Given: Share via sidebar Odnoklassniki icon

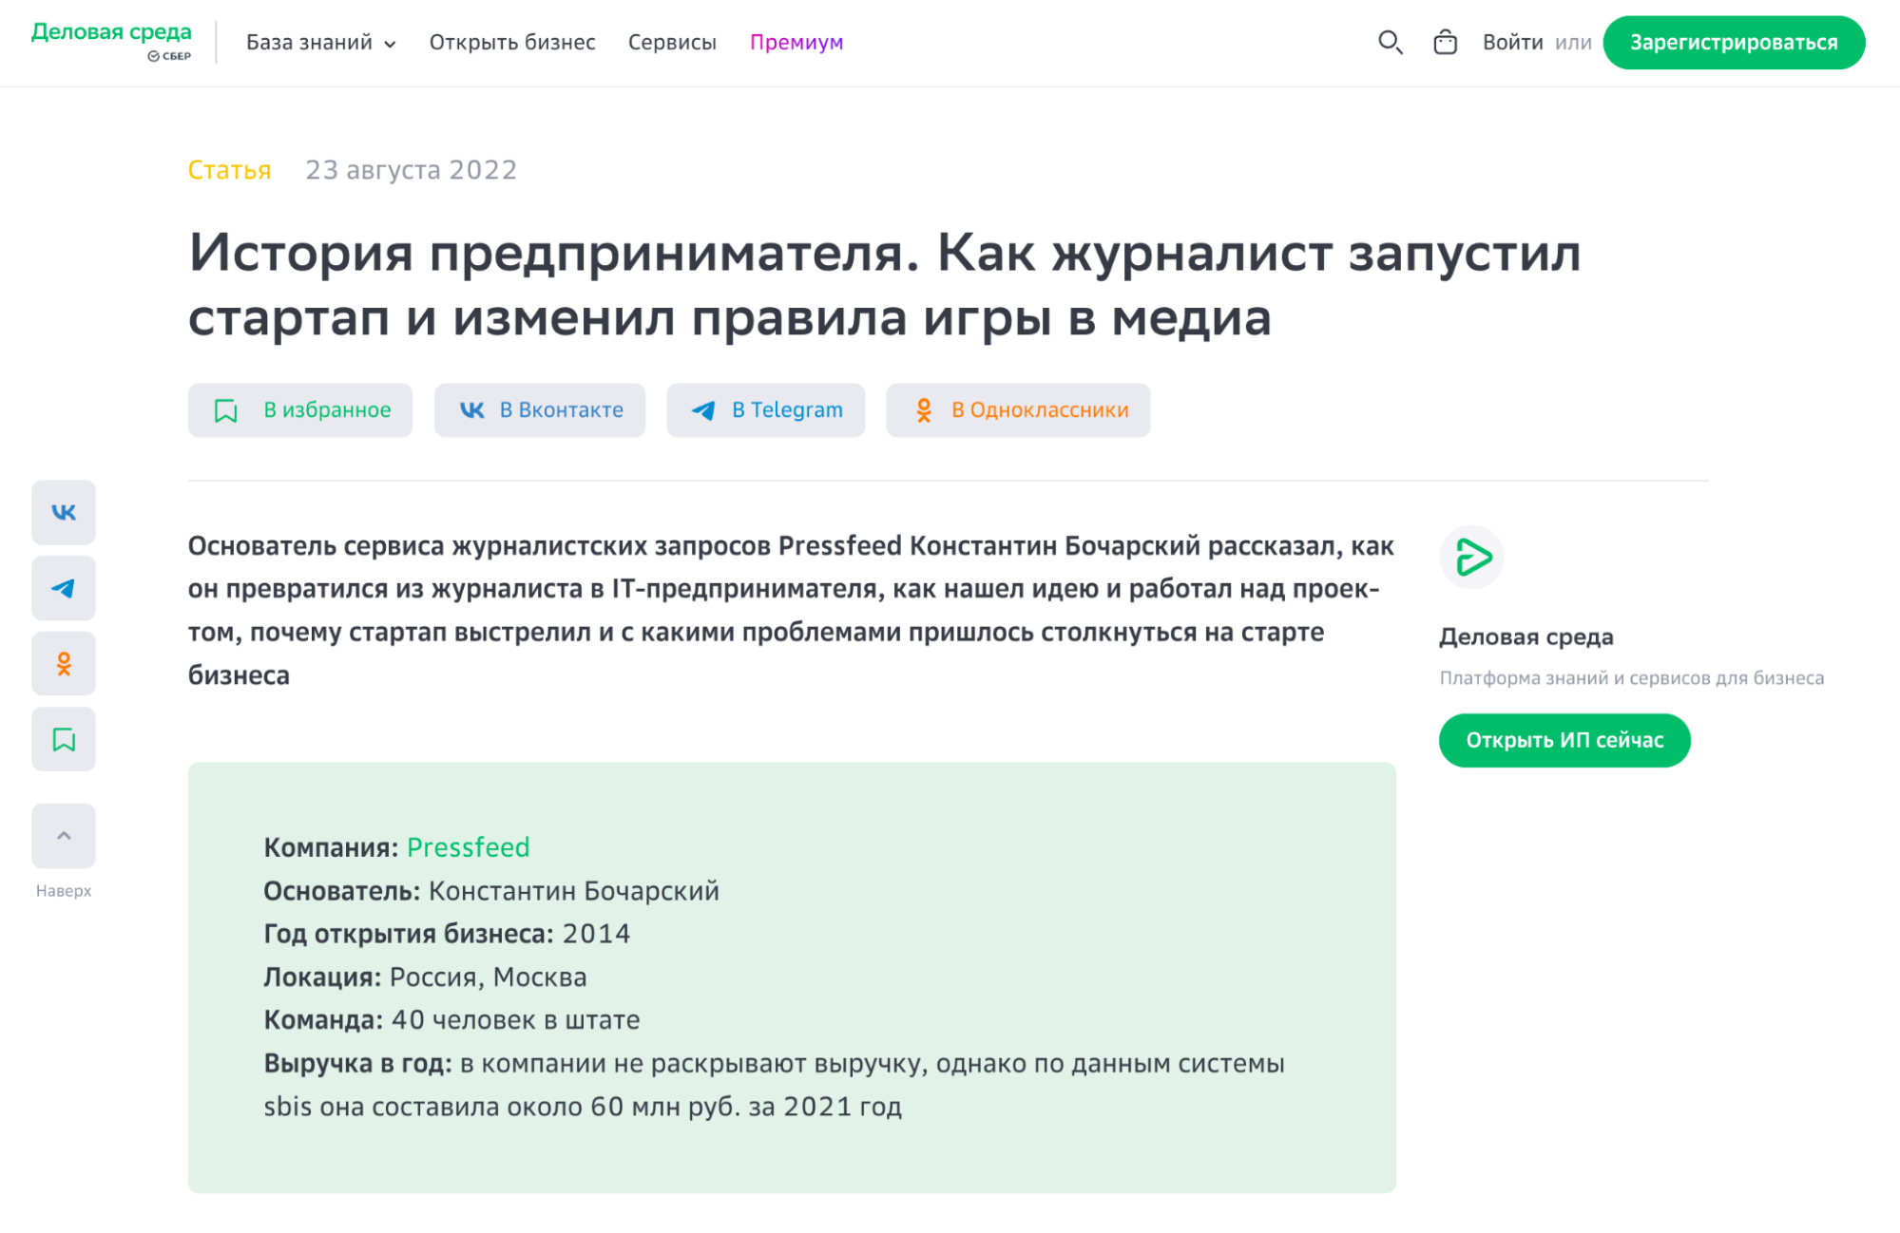Looking at the screenshot, I should [x=64, y=664].
